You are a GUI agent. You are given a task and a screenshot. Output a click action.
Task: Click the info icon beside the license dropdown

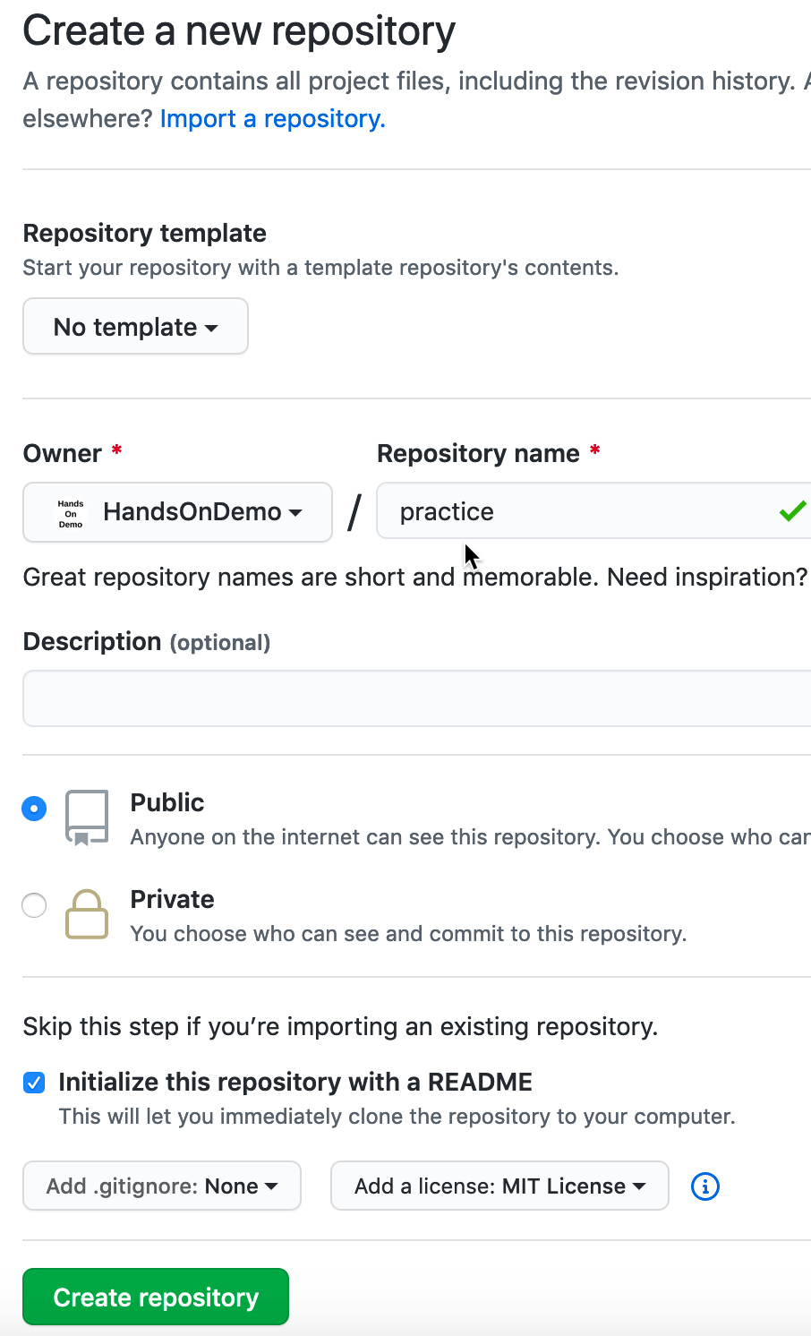pos(704,1186)
